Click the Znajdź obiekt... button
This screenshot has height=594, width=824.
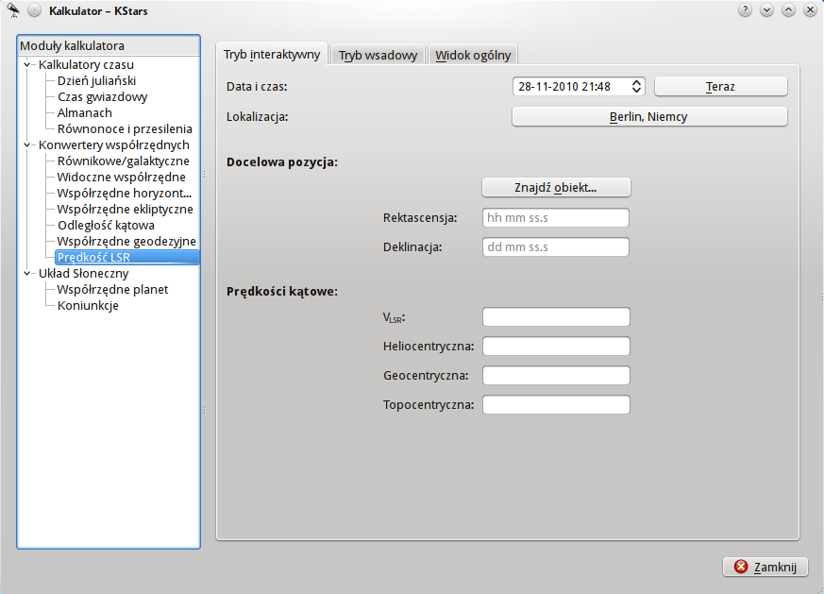pos(556,187)
